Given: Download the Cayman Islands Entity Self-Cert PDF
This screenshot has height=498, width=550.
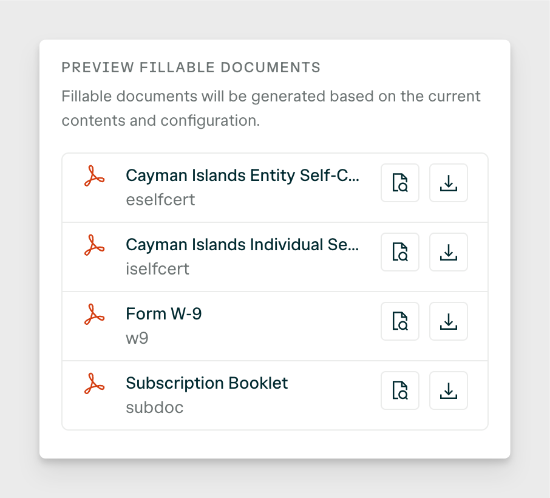Looking at the screenshot, I should tap(449, 183).
